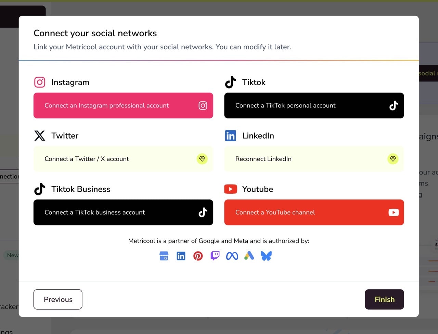This screenshot has width=438, height=334.
Task: Click the "LinkedIn" section heading text
Action: [x=258, y=136]
